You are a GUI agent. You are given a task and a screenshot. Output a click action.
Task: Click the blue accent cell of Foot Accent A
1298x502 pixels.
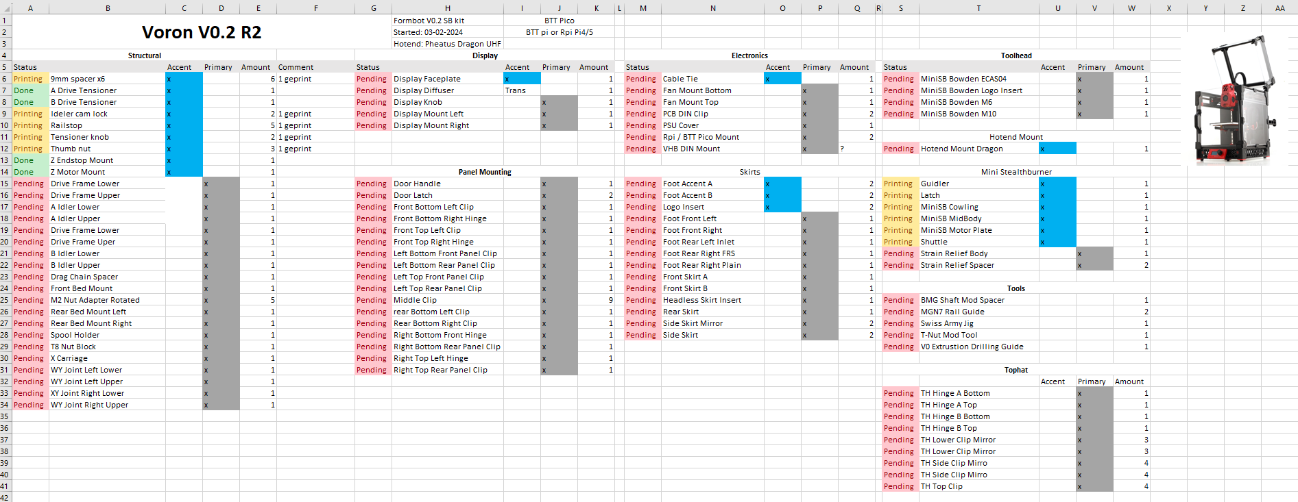point(782,184)
